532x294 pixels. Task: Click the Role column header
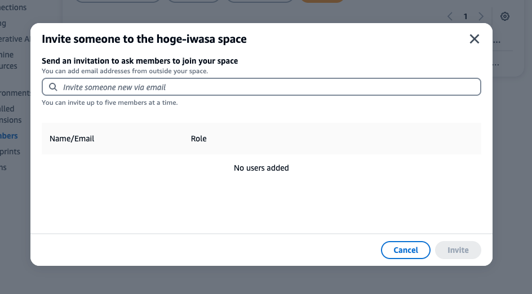[x=198, y=139]
